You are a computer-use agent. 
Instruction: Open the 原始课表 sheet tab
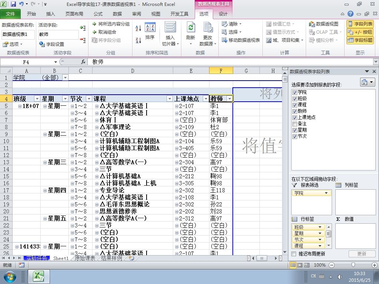(85, 258)
